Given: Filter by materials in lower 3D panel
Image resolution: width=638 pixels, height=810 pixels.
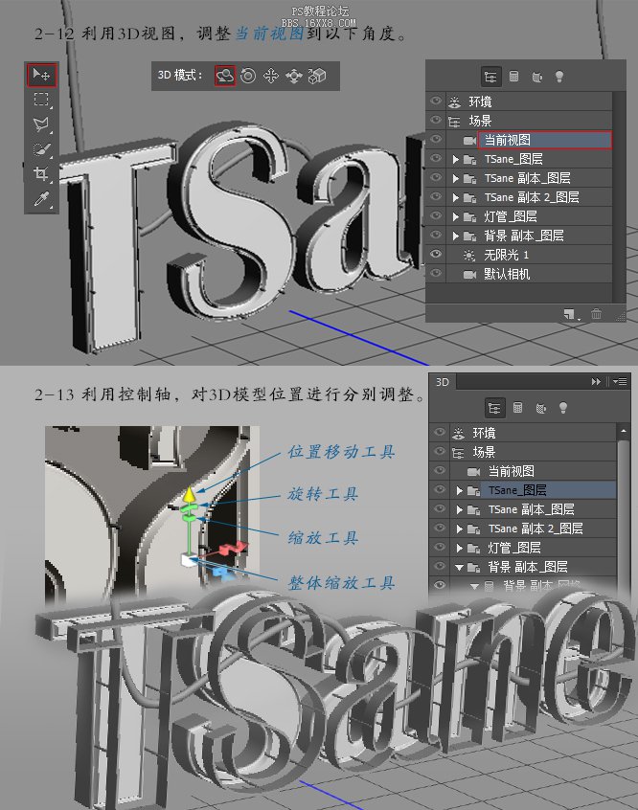Looking at the screenshot, I should coord(541,408).
